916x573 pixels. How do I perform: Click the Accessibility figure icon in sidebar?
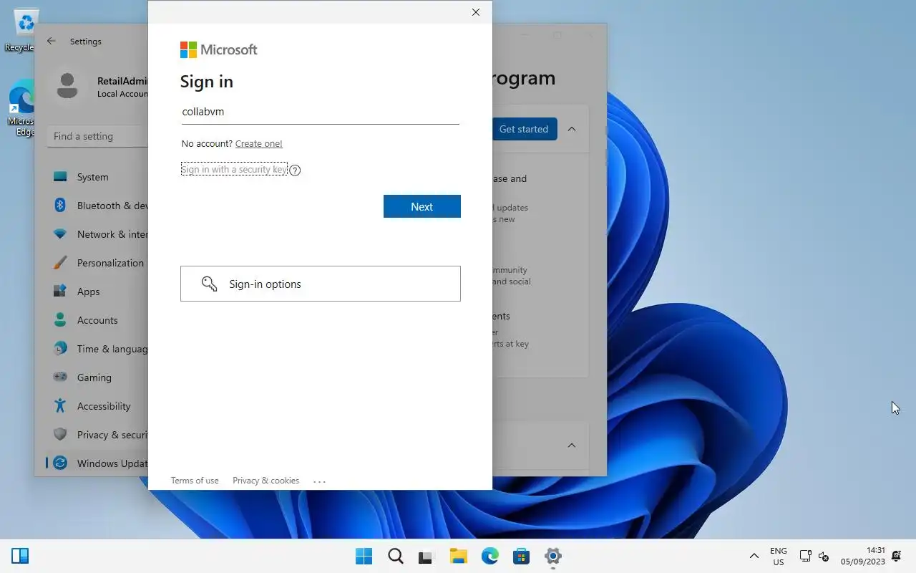(x=60, y=406)
